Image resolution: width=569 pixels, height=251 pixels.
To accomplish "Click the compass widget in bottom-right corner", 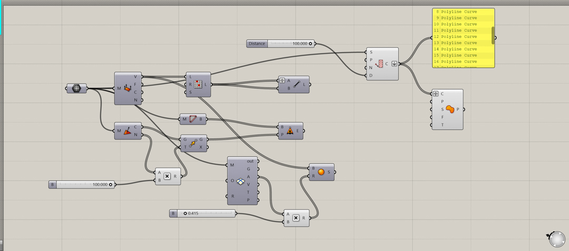I will (x=556, y=239).
